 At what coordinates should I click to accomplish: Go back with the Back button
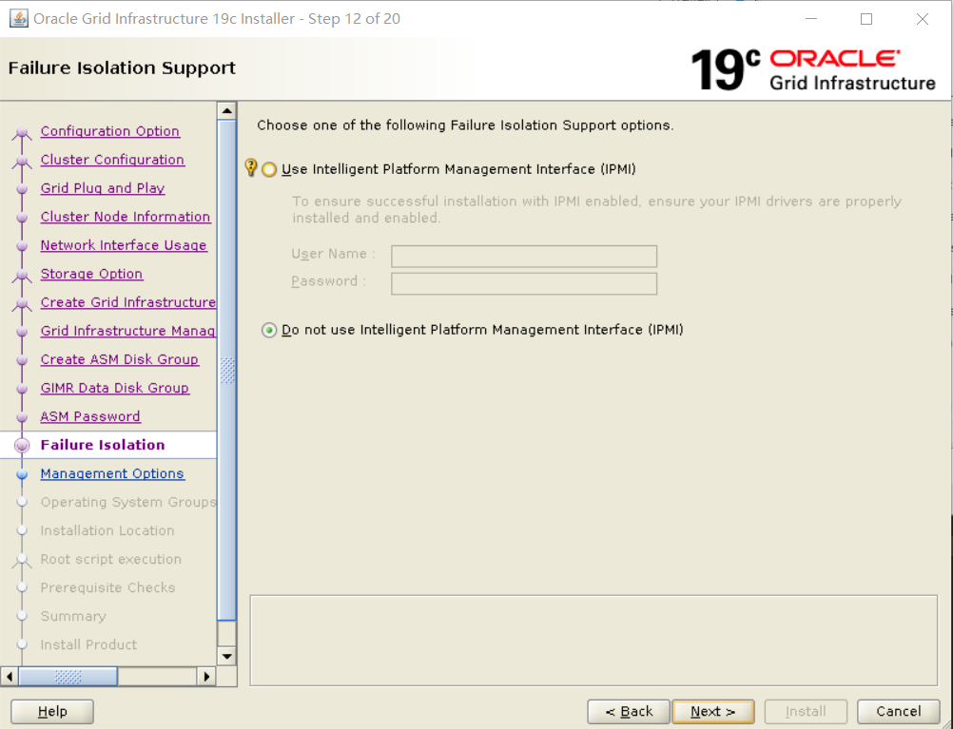pyautogui.click(x=629, y=711)
